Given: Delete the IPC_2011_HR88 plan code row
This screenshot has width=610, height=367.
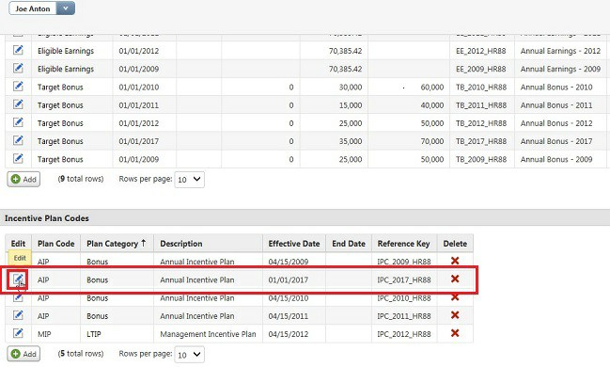Looking at the screenshot, I should [455, 315].
